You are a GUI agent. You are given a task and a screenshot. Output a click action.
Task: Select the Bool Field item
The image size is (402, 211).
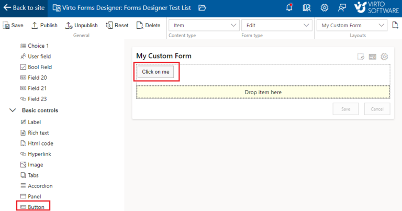pyautogui.click(x=39, y=67)
